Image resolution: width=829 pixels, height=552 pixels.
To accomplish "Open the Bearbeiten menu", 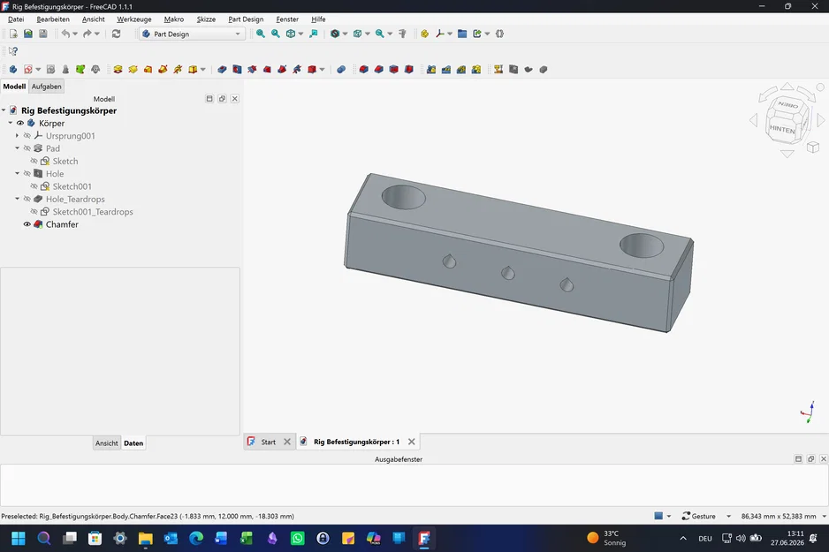I will [x=53, y=19].
